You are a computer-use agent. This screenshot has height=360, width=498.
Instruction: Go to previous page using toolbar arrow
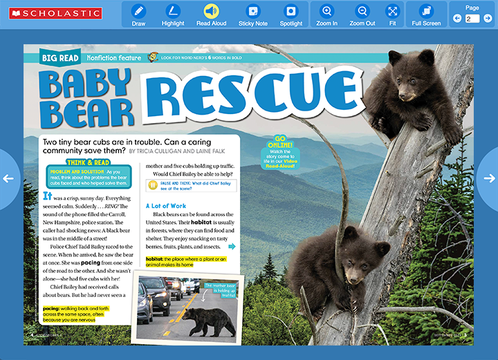tap(456, 19)
